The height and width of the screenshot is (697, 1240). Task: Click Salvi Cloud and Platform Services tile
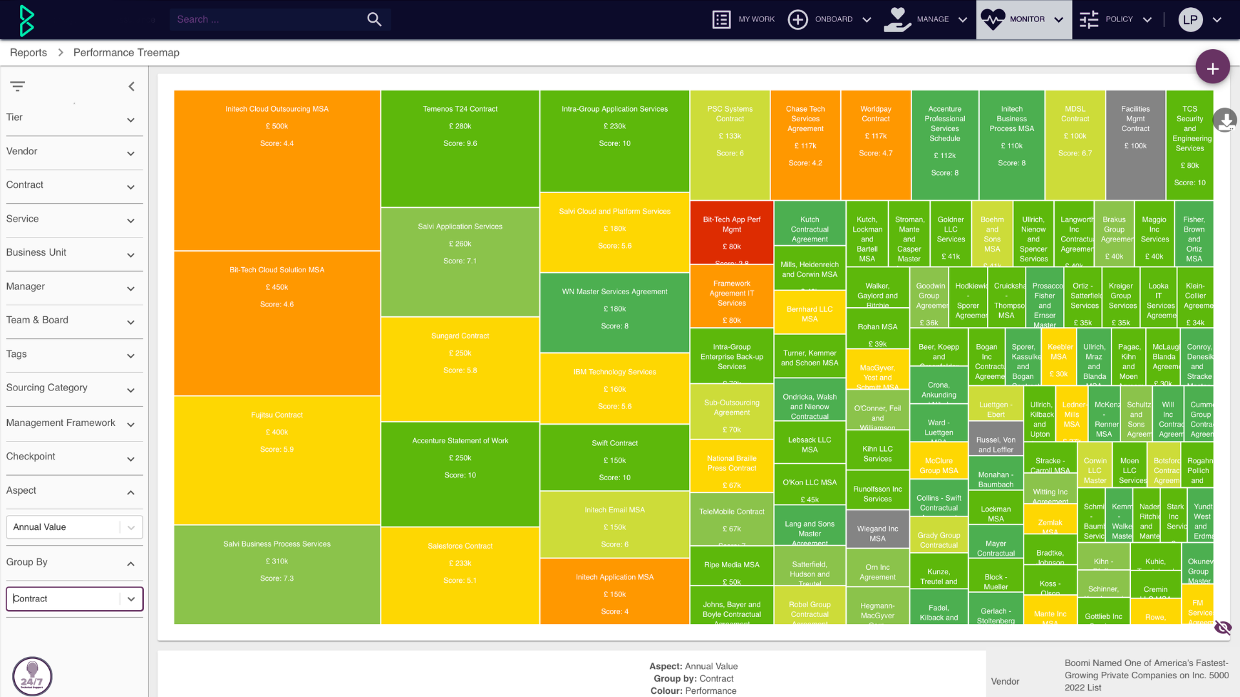tap(614, 232)
